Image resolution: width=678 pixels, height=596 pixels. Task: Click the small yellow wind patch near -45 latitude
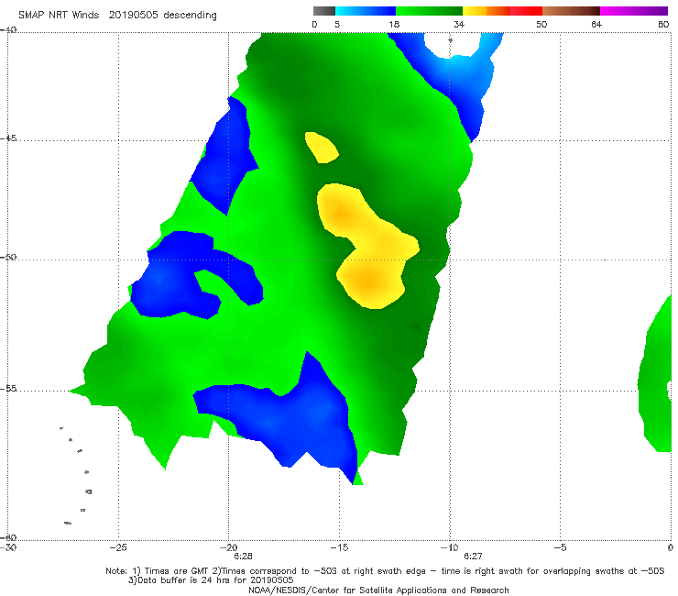pyautogui.click(x=321, y=148)
